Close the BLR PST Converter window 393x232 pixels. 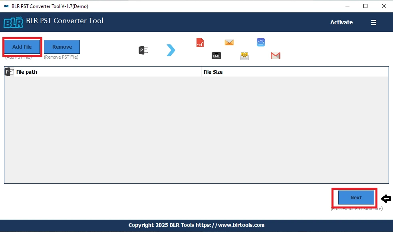[x=384, y=6]
